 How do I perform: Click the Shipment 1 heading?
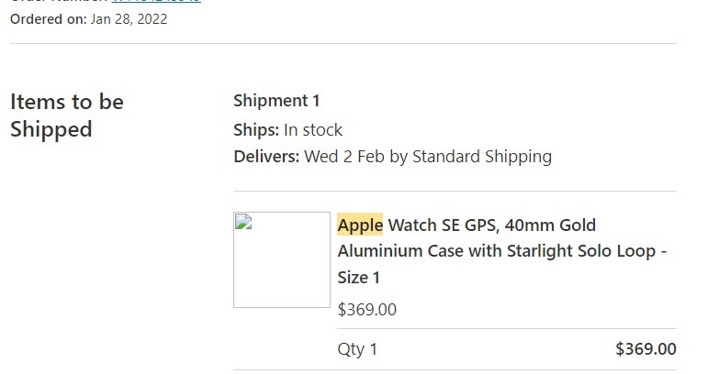[276, 101]
